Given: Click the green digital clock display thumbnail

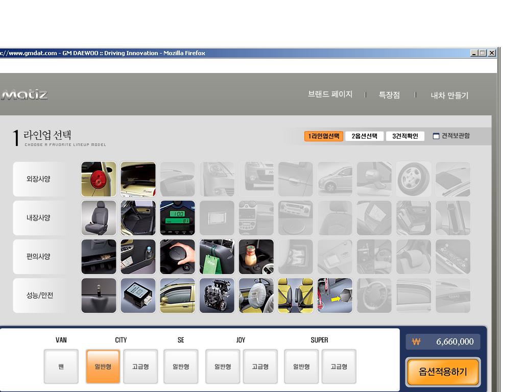Looking at the screenshot, I should (x=177, y=218).
